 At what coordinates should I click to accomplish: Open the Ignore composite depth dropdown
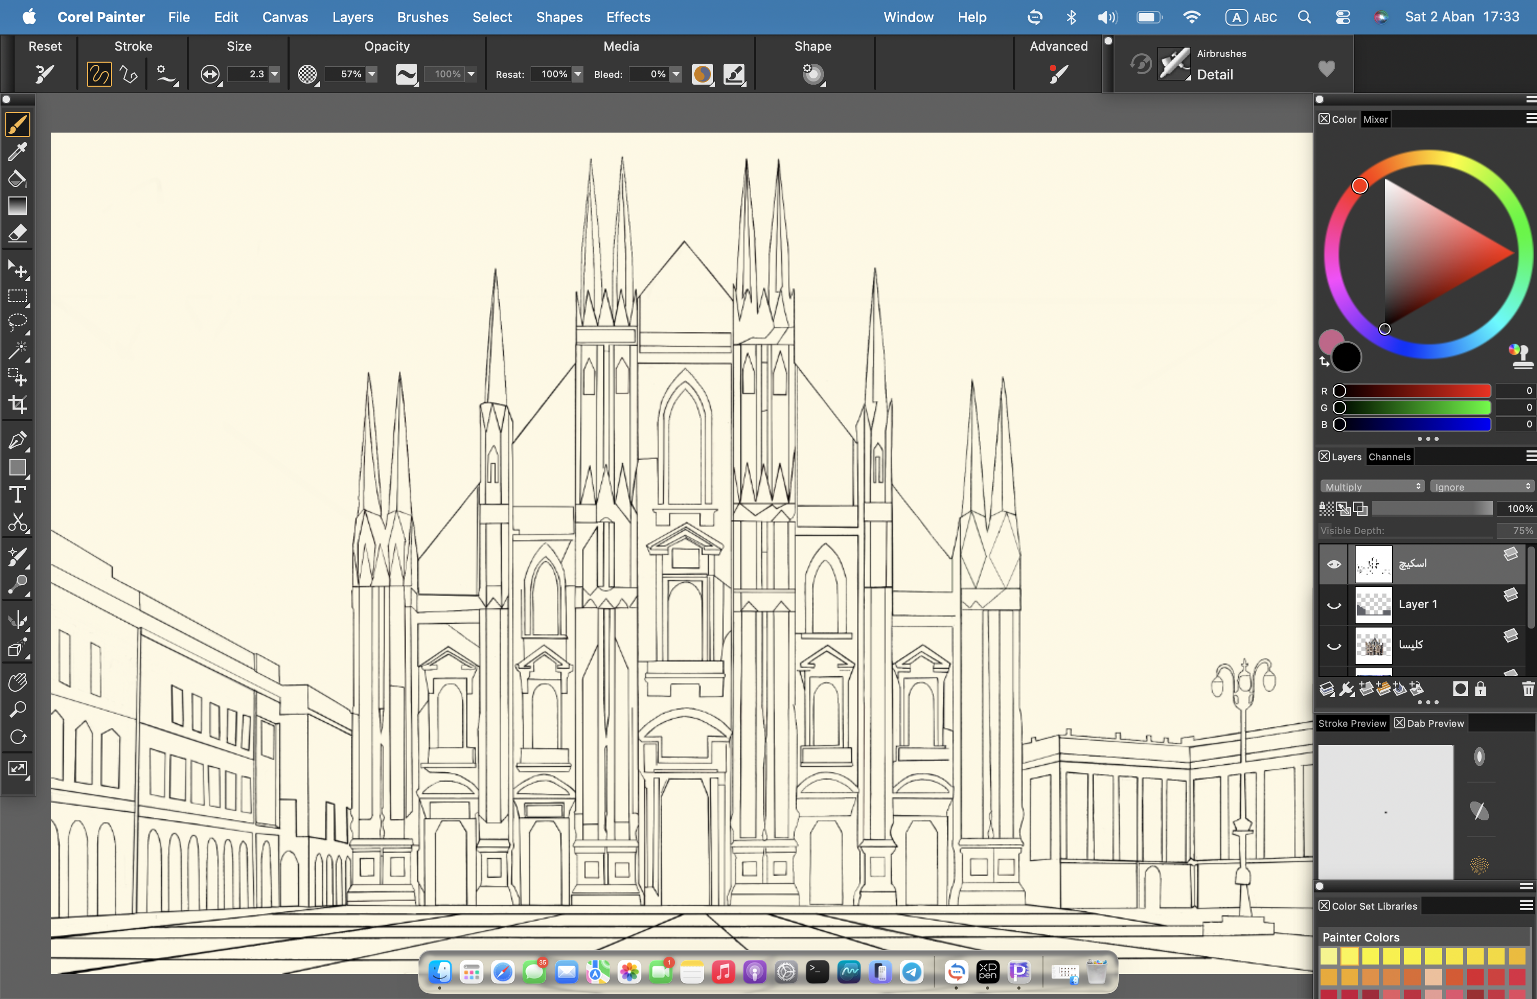click(x=1482, y=486)
